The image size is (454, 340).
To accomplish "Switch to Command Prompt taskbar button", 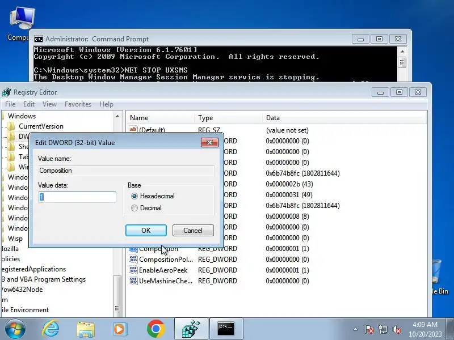I will [x=226, y=329].
